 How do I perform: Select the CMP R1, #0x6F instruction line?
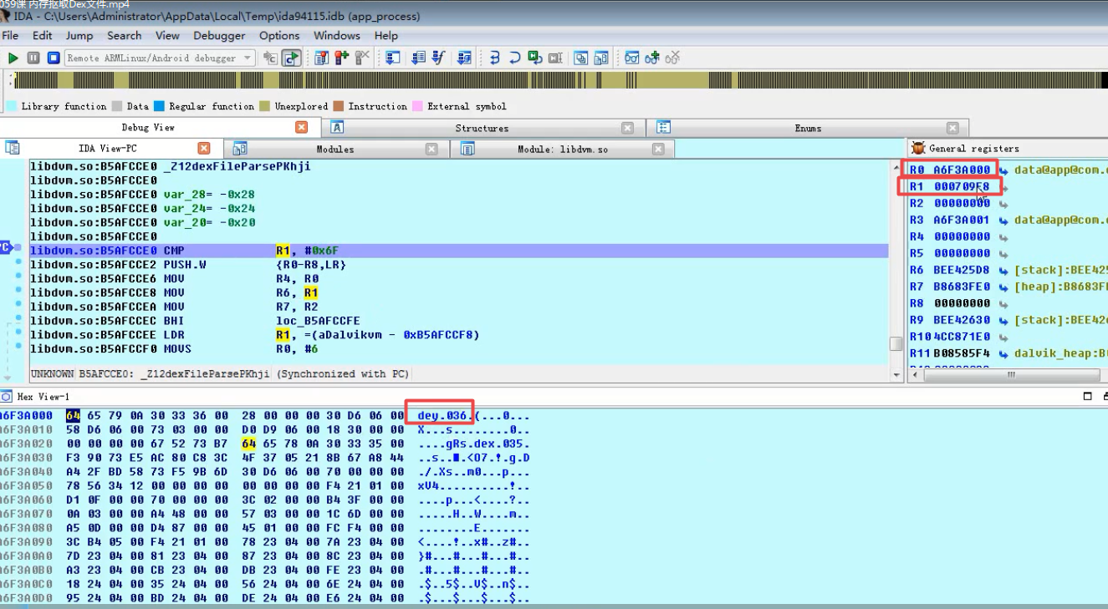pyautogui.click(x=458, y=251)
